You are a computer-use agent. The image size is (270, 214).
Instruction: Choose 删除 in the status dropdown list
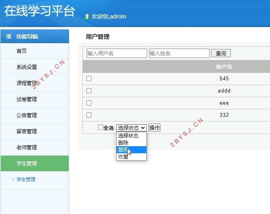pos(131,143)
